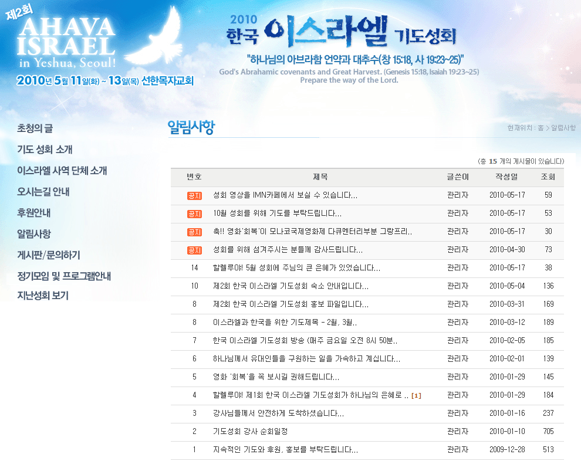Click the 홈 breadcrumb link

(x=541, y=128)
